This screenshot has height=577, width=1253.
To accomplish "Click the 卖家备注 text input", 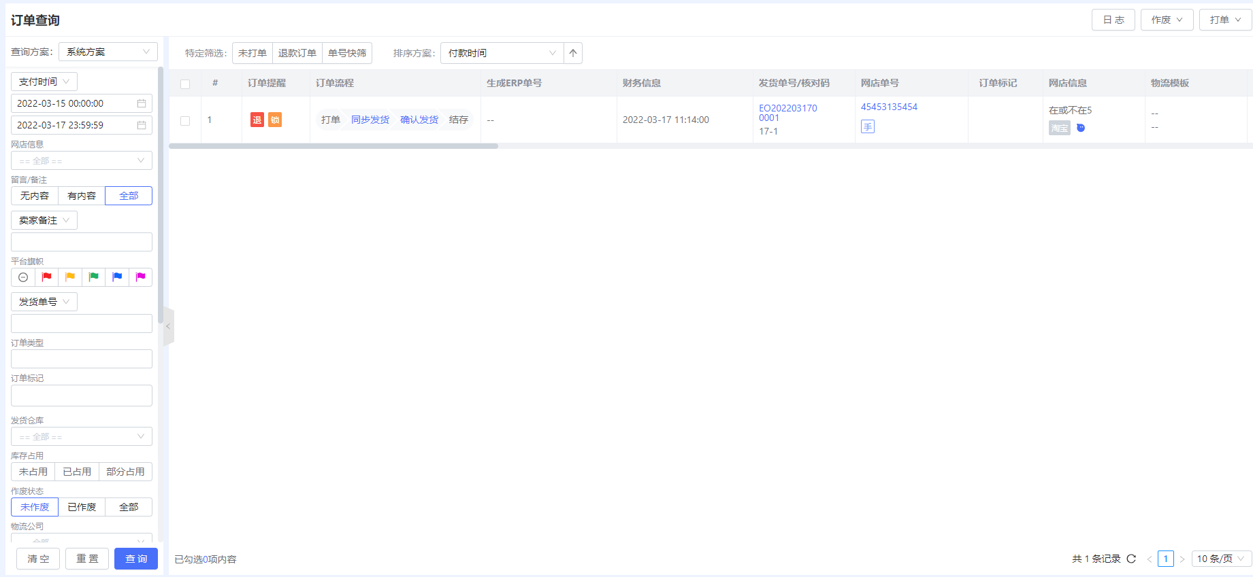I will coord(82,242).
